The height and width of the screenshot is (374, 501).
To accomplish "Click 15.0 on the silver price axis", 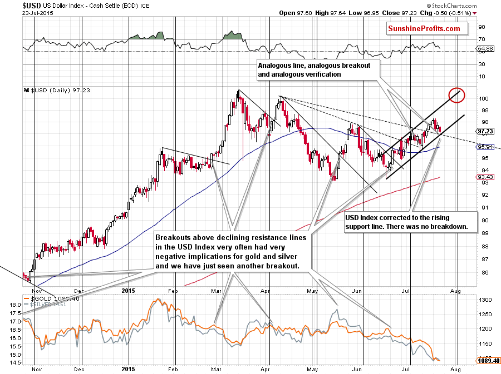I will 16,355.
